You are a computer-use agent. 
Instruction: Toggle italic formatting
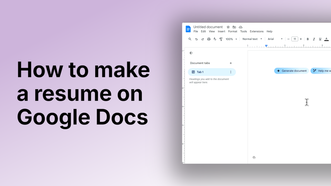coord(314,39)
